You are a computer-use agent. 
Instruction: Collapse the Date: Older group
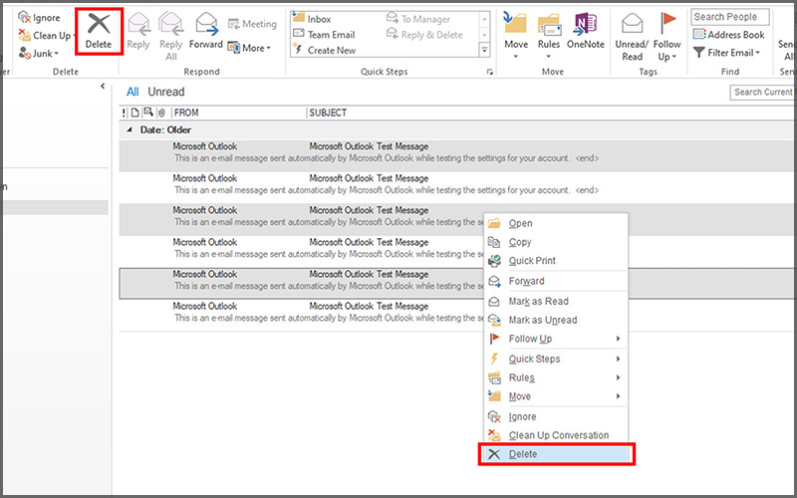(130, 130)
